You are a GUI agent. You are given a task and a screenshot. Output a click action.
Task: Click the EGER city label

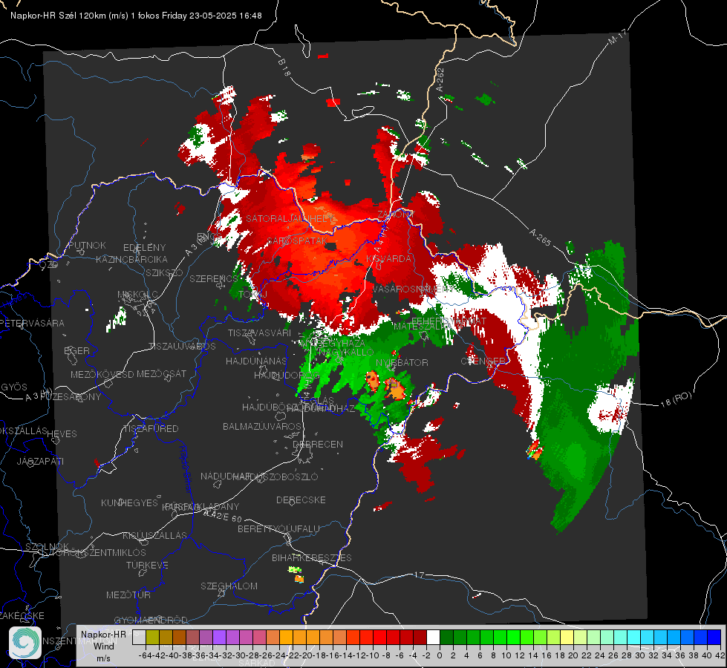(x=76, y=351)
